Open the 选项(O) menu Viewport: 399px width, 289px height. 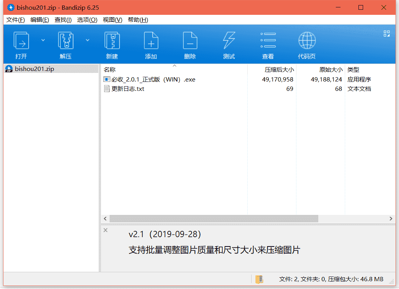click(x=87, y=20)
